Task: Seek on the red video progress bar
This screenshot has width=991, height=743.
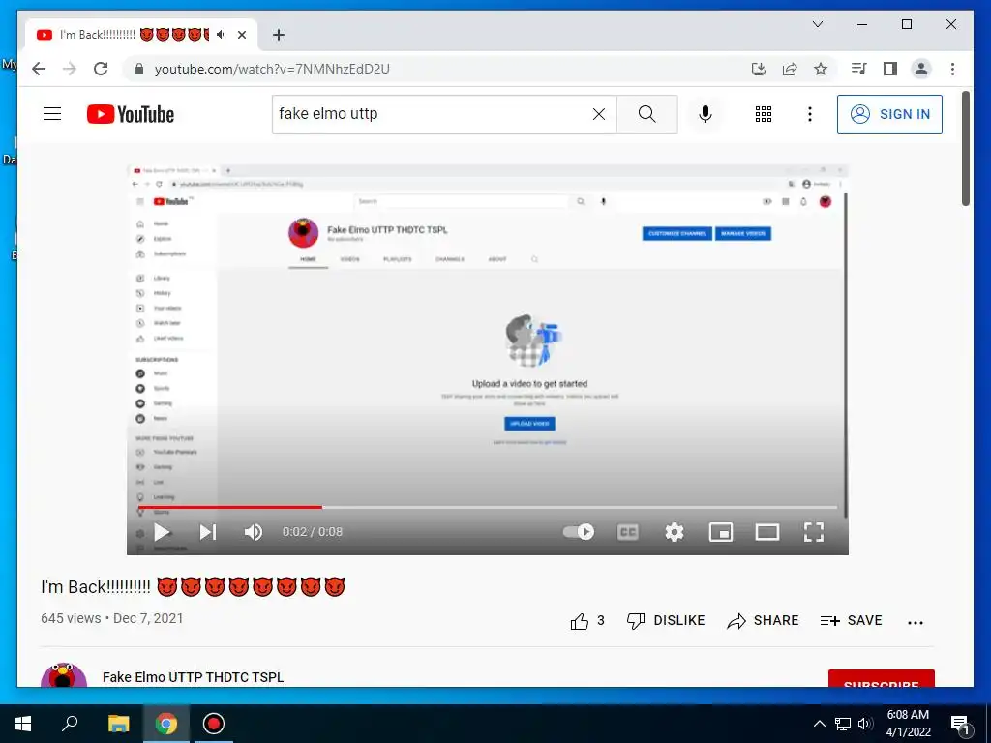Action: click(488, 507)
